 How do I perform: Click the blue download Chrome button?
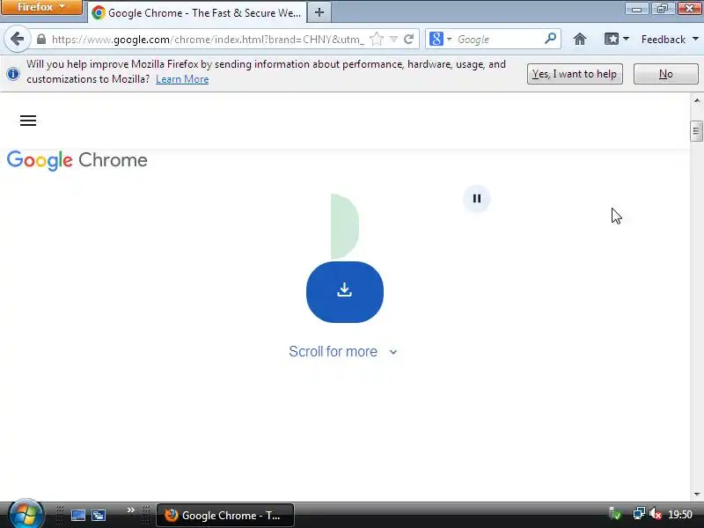pyautogui.click(x=345, y=292)
